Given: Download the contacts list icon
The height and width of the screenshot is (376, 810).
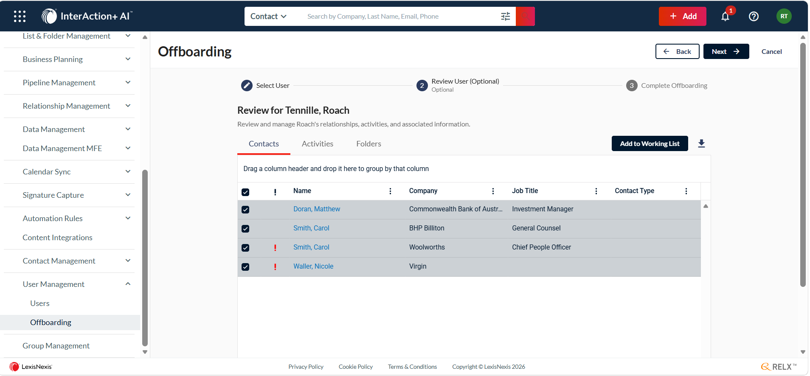Looking at the screenshot, I should pyautogui.click(x=701, y=144).
